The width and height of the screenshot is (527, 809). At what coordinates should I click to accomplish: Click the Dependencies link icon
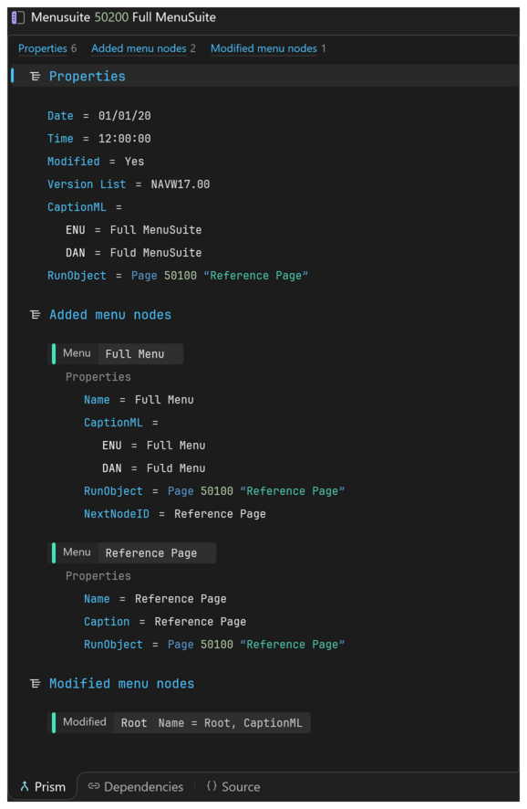[x=94, y=786]
